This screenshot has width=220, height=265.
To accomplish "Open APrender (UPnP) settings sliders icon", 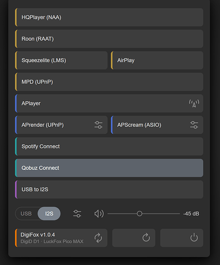I will 98,125.
